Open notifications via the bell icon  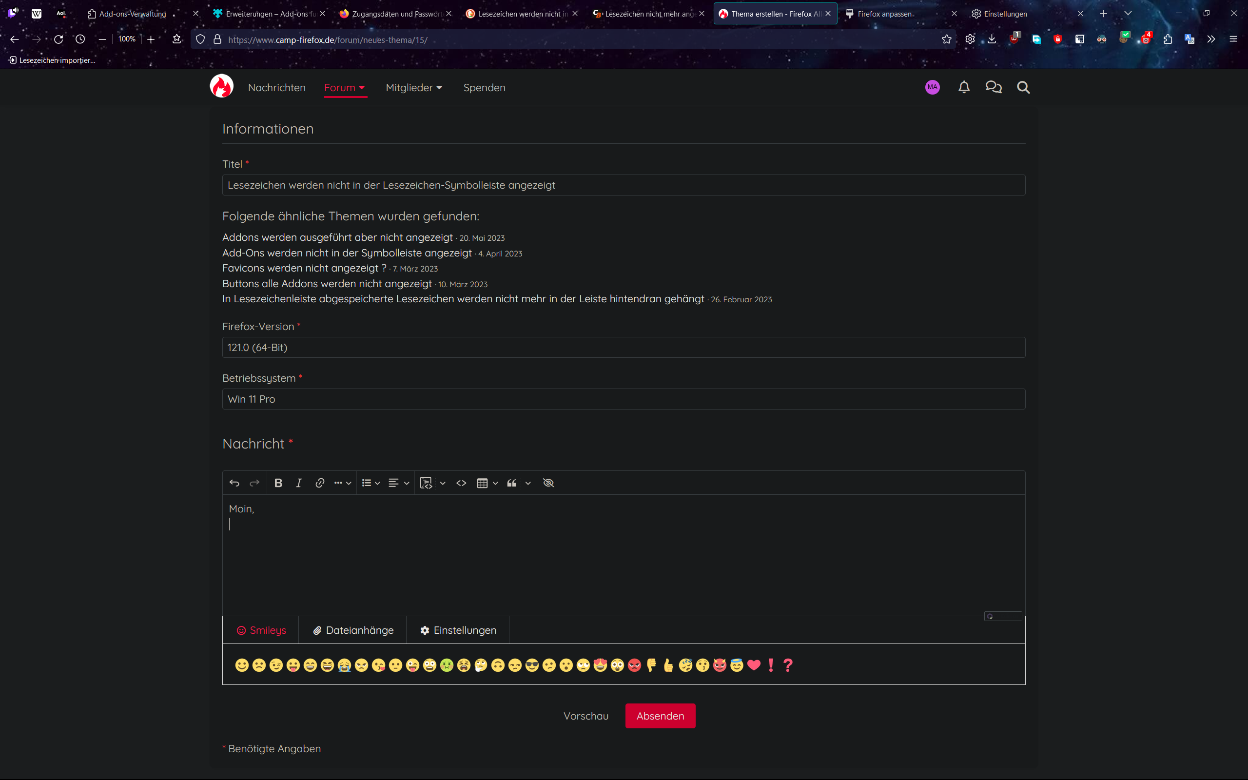tap(963, 87)
